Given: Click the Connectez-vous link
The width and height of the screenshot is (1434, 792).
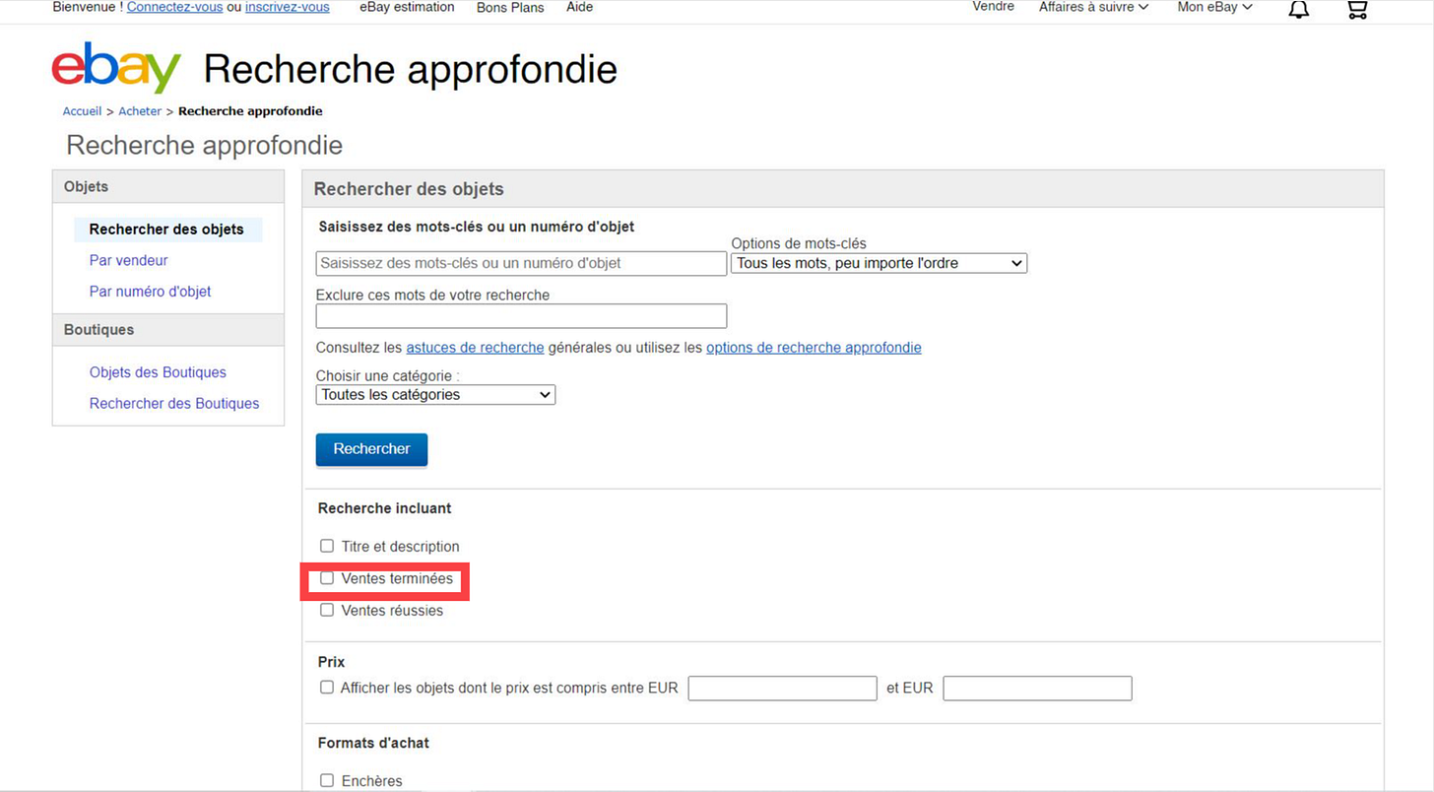Looking at the screenshot, I should tap(174, 7).
